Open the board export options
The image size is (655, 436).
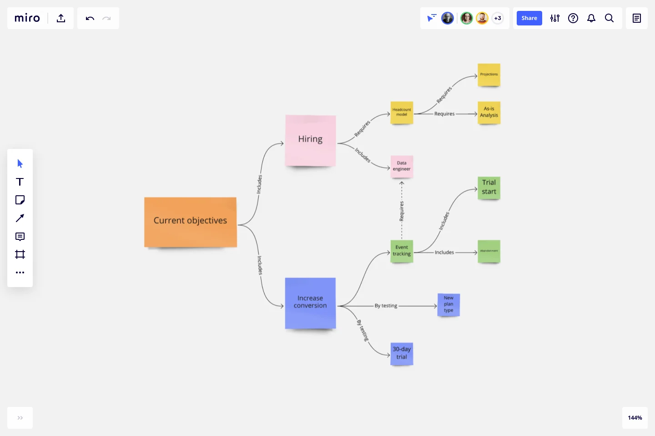60,18
